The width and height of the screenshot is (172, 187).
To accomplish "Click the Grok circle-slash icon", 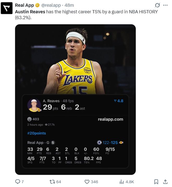I will tap(157, 5).
